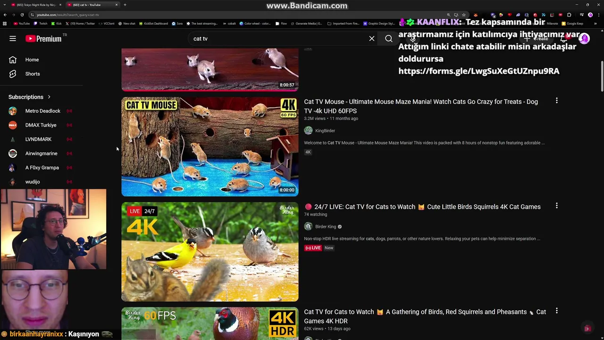
Task: Open Cat TV Mouse Ultimate Mouse Maze title
Action: click(x=421, y=106)
